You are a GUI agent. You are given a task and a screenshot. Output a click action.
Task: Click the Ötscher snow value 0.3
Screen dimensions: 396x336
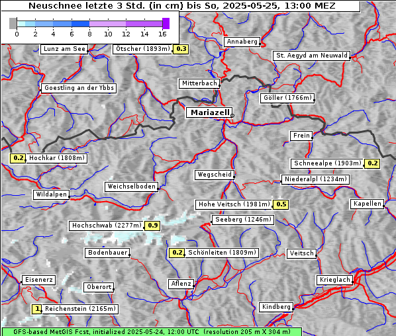click(181, 49)
